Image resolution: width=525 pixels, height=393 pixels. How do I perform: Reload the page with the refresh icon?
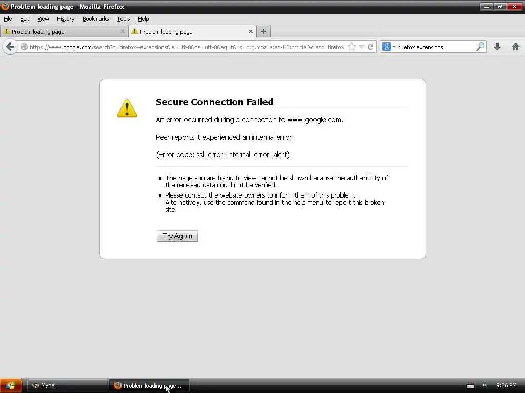[x=370, y=47]
